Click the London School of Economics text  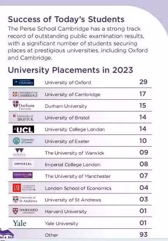(x=78, y=188)
